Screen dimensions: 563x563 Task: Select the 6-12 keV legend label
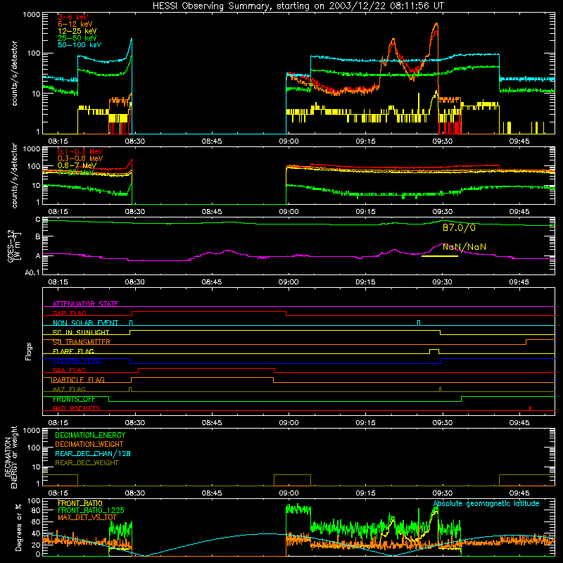click(x=75, y=24)
